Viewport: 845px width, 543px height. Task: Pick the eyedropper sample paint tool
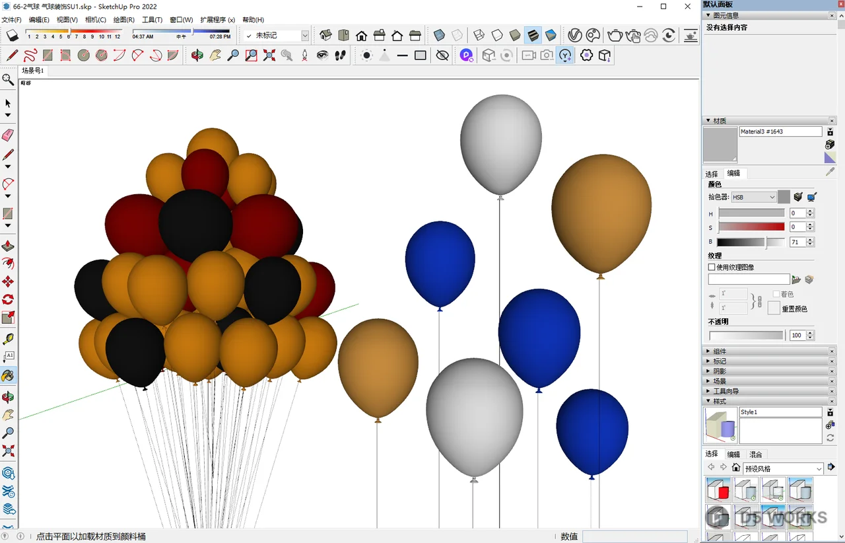point(830,172)
